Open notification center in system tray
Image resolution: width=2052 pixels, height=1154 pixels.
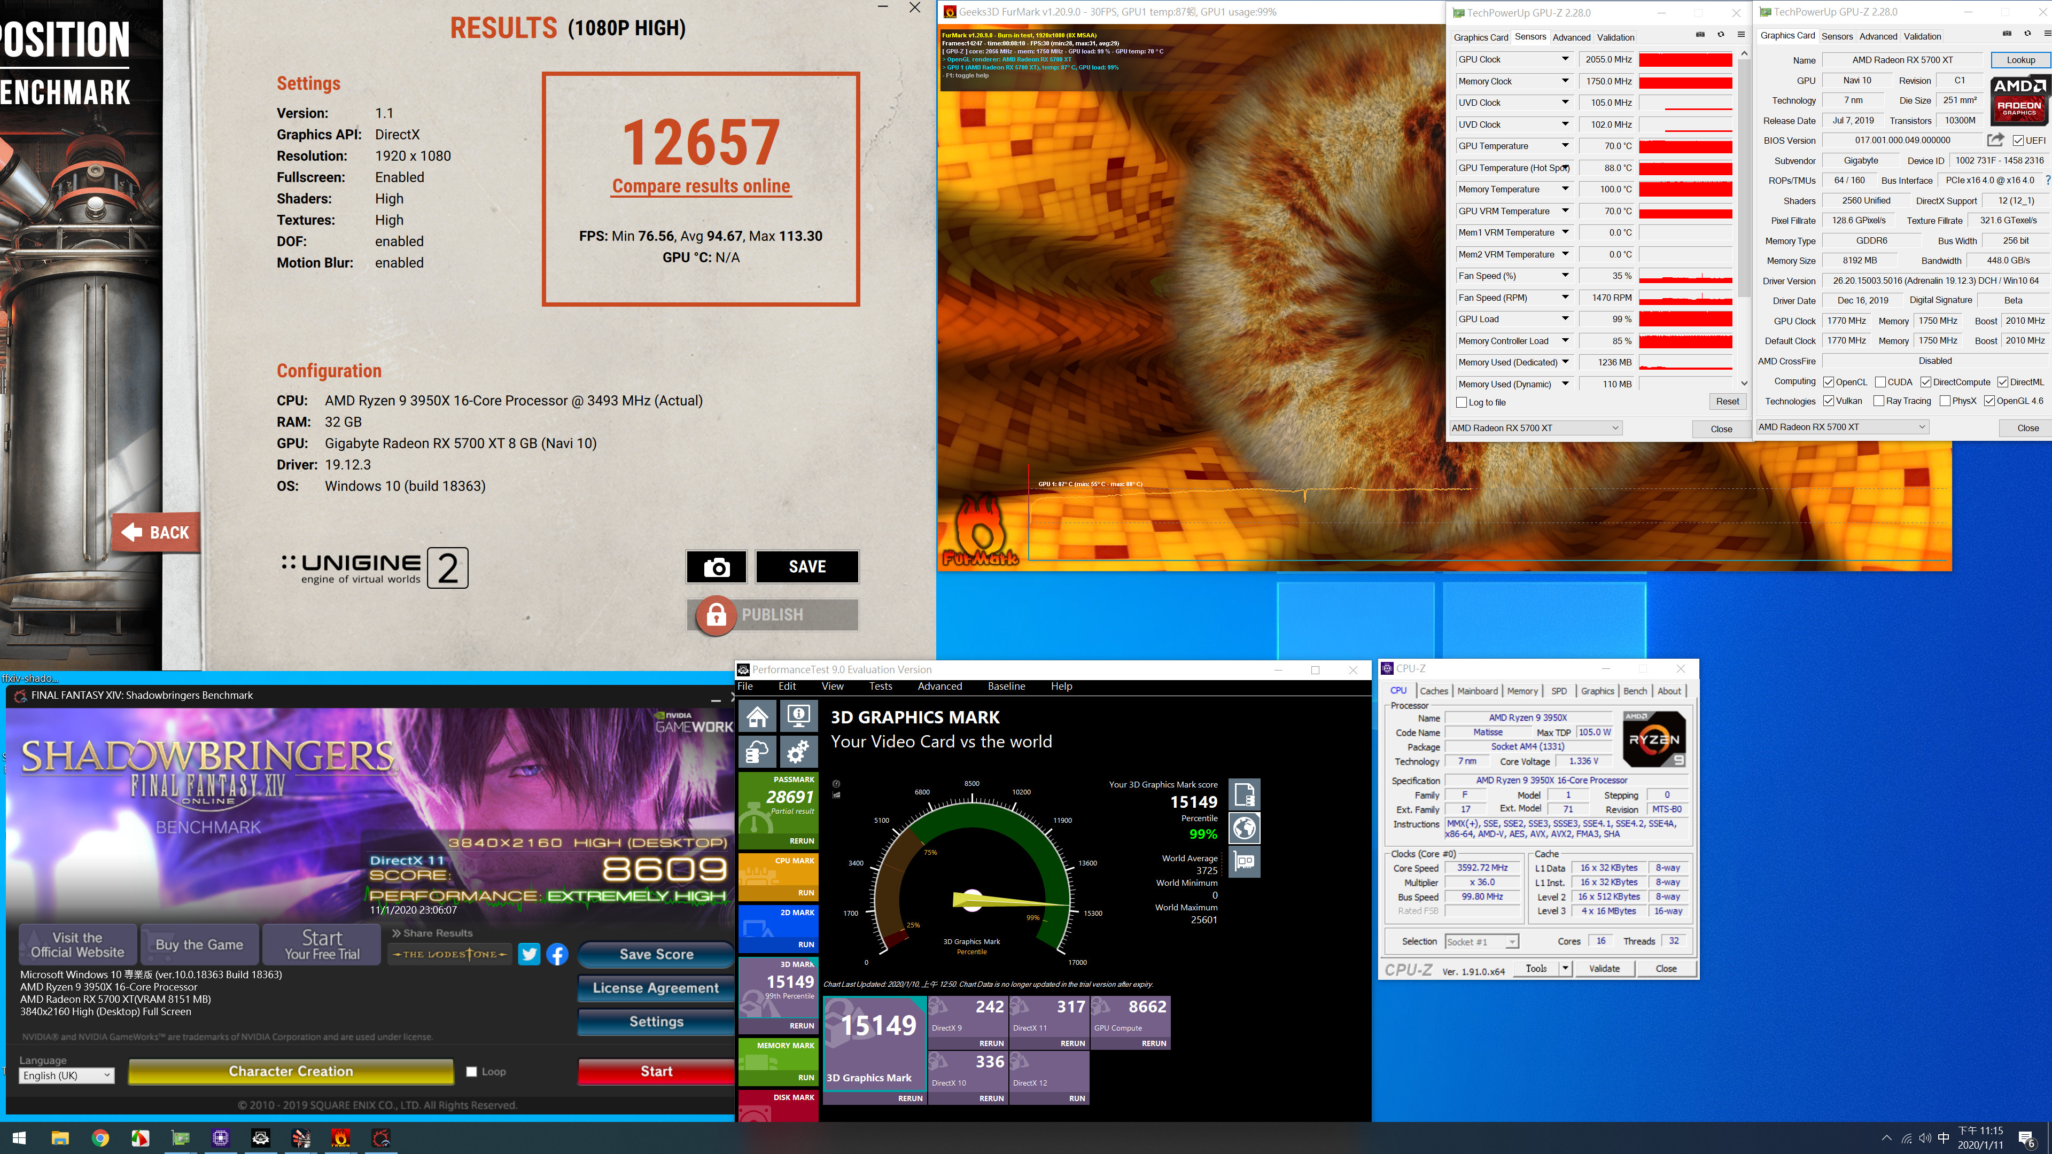2026,1139
